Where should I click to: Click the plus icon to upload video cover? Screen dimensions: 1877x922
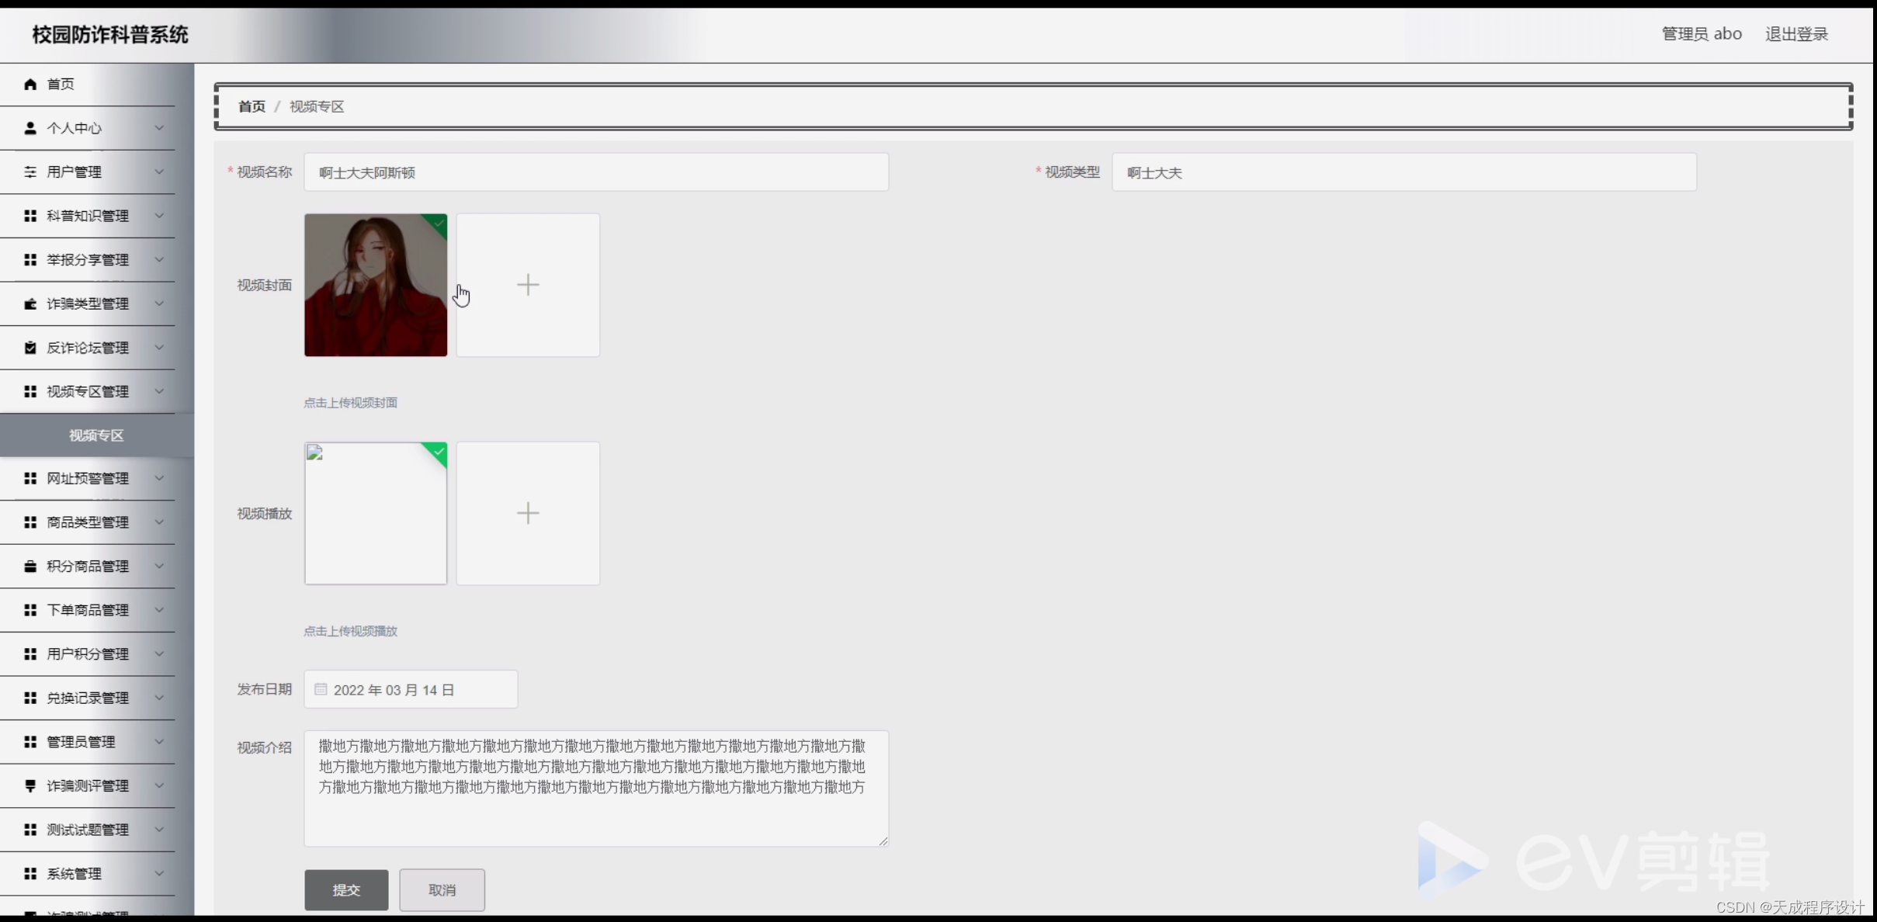pyautogui.click(x=528, y=285)
